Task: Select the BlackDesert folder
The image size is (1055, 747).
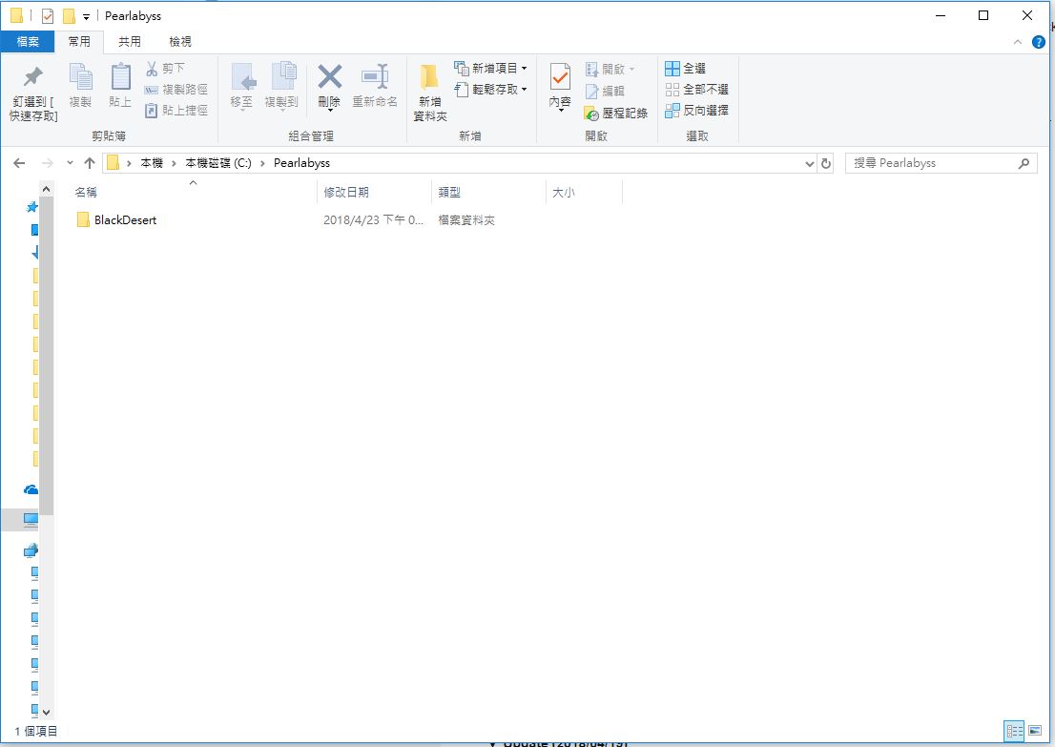Action: click(125, 220)
